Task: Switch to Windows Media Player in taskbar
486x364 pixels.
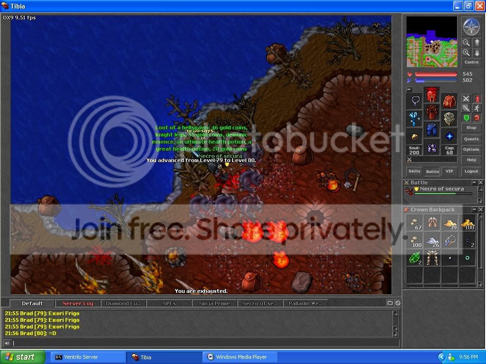Action: pos(241,357)
